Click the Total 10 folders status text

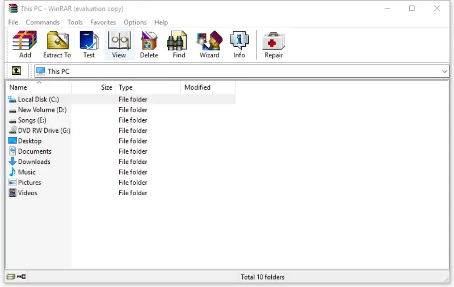pyautogui.click(x=263, y=277)
